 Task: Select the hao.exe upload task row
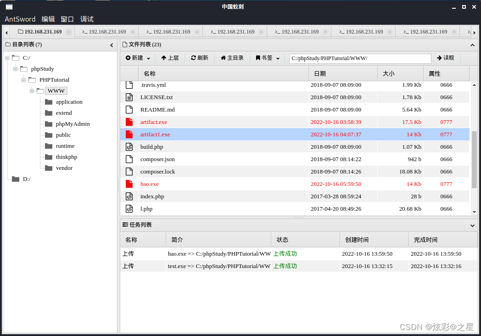click(x=299, y=253)
